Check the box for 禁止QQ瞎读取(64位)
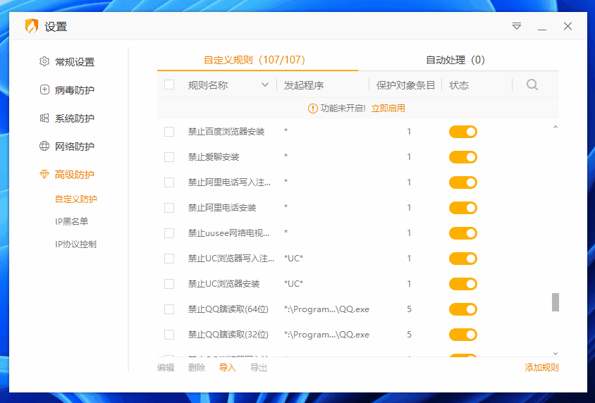Screen dimensions: 595x403 click(169, 309)
